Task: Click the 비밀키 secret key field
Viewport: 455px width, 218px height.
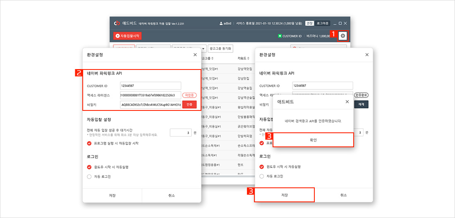Action: pos(151,105)
